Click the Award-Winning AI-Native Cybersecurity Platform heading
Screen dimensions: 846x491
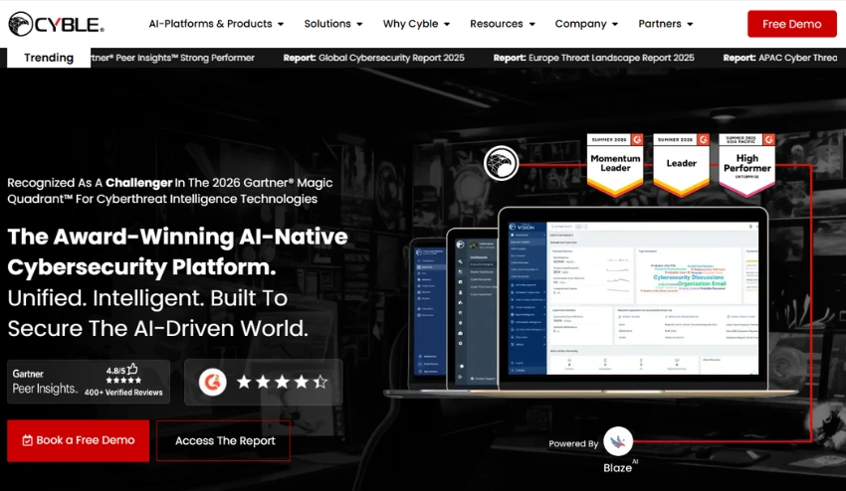(x=177, y=251)
